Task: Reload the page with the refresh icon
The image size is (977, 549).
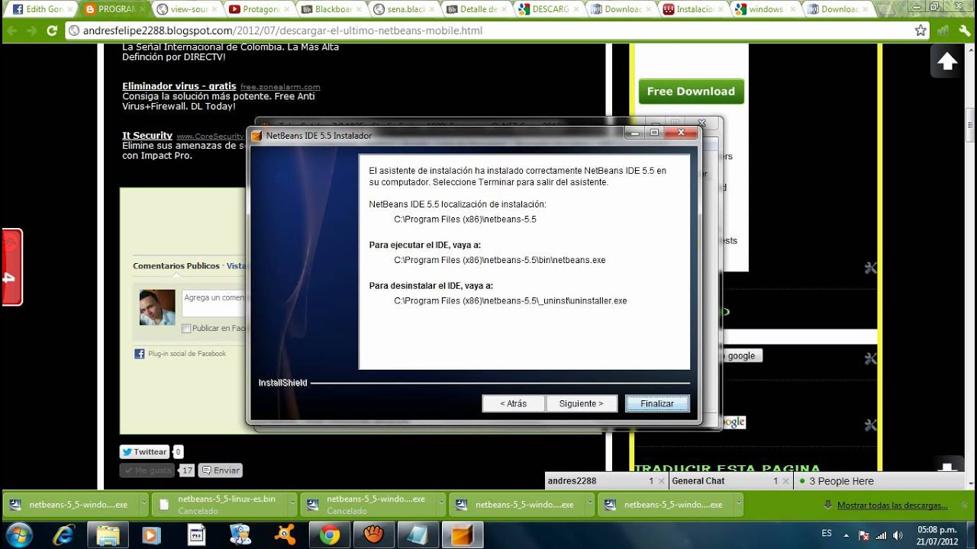Action: click(52, 30)
